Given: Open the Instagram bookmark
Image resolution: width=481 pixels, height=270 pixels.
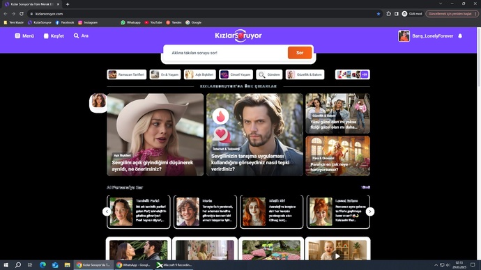Looking at the screenshot, I should coord(88,22).
